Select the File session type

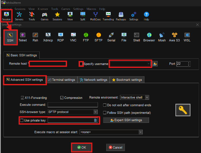click(x=124, y=37)
